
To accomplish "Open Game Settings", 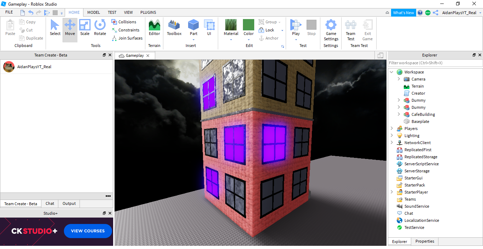I will click(331, 30).
